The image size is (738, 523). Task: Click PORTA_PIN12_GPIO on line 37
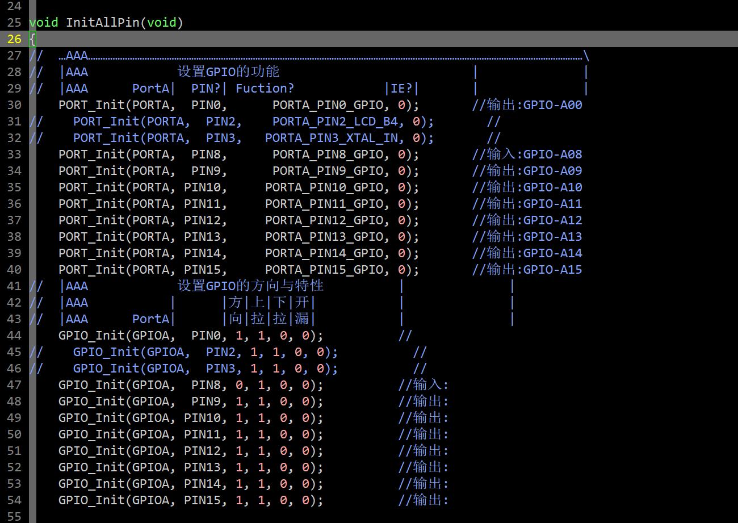[x=324, y=220]
